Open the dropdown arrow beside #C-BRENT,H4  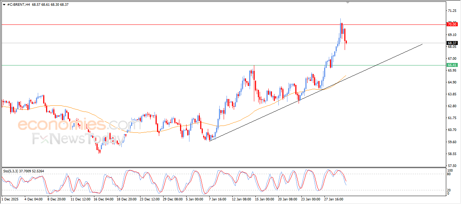coord(4,5)
